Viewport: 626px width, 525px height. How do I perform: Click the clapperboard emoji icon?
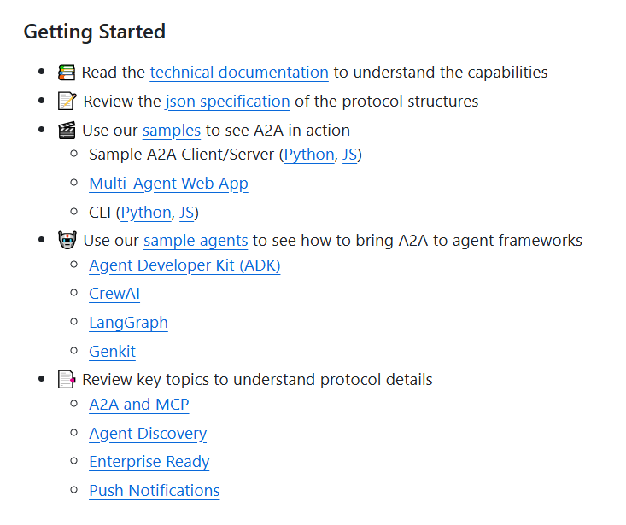coord(67,131)
